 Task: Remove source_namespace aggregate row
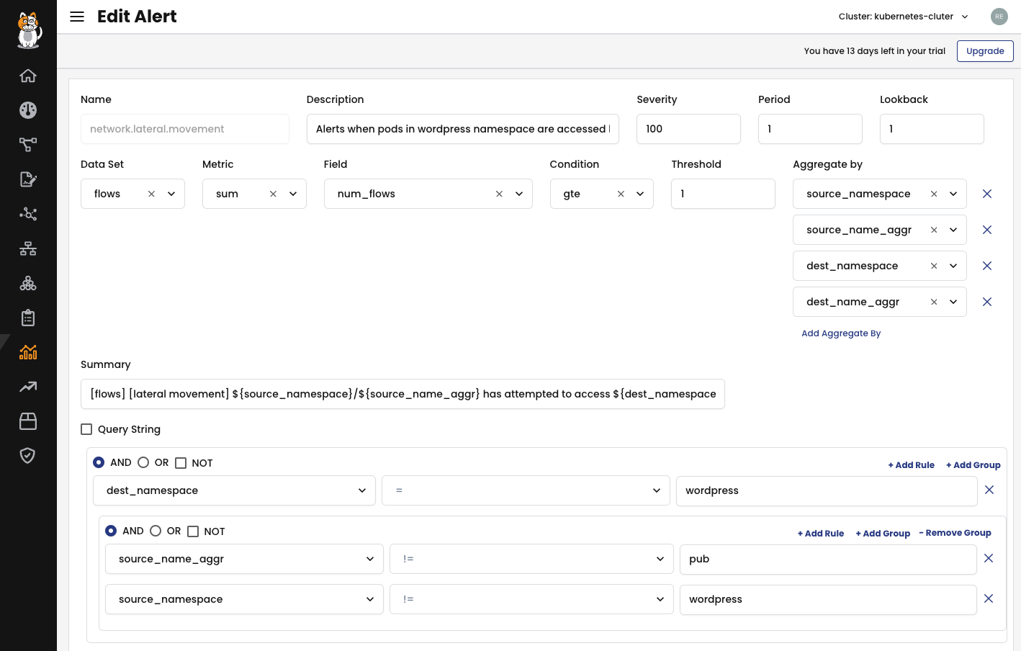[x=987, y=194]
